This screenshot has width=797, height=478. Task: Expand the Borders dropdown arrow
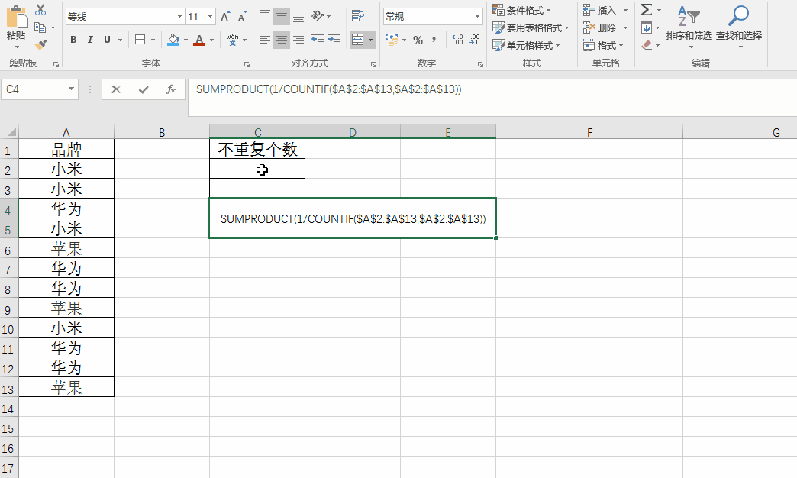click(x=153, y=39)
